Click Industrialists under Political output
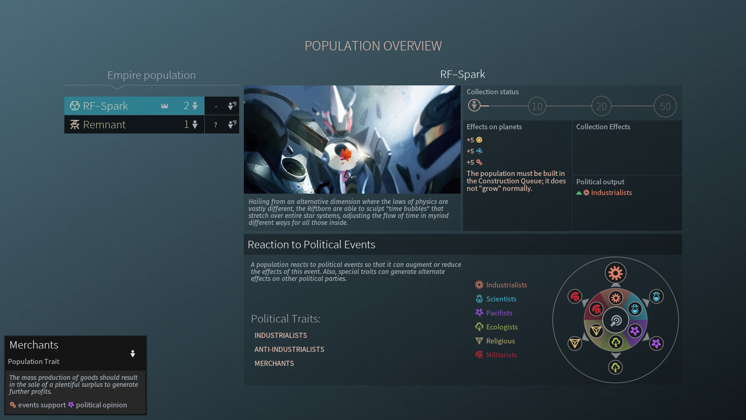This screenshot has width=746, height=420. coord(611,193)
